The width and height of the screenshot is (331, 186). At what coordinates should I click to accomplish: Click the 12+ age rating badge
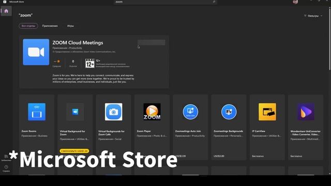coord(89,63)
